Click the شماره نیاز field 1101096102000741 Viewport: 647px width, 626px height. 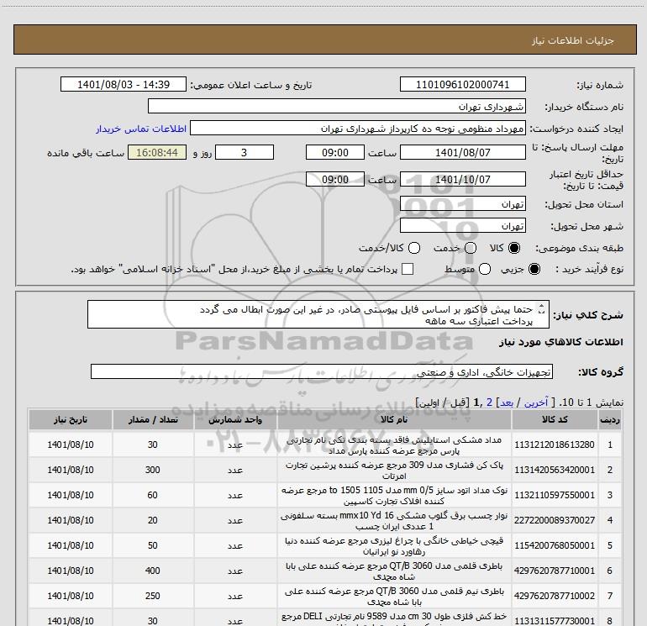click(462, 84)
